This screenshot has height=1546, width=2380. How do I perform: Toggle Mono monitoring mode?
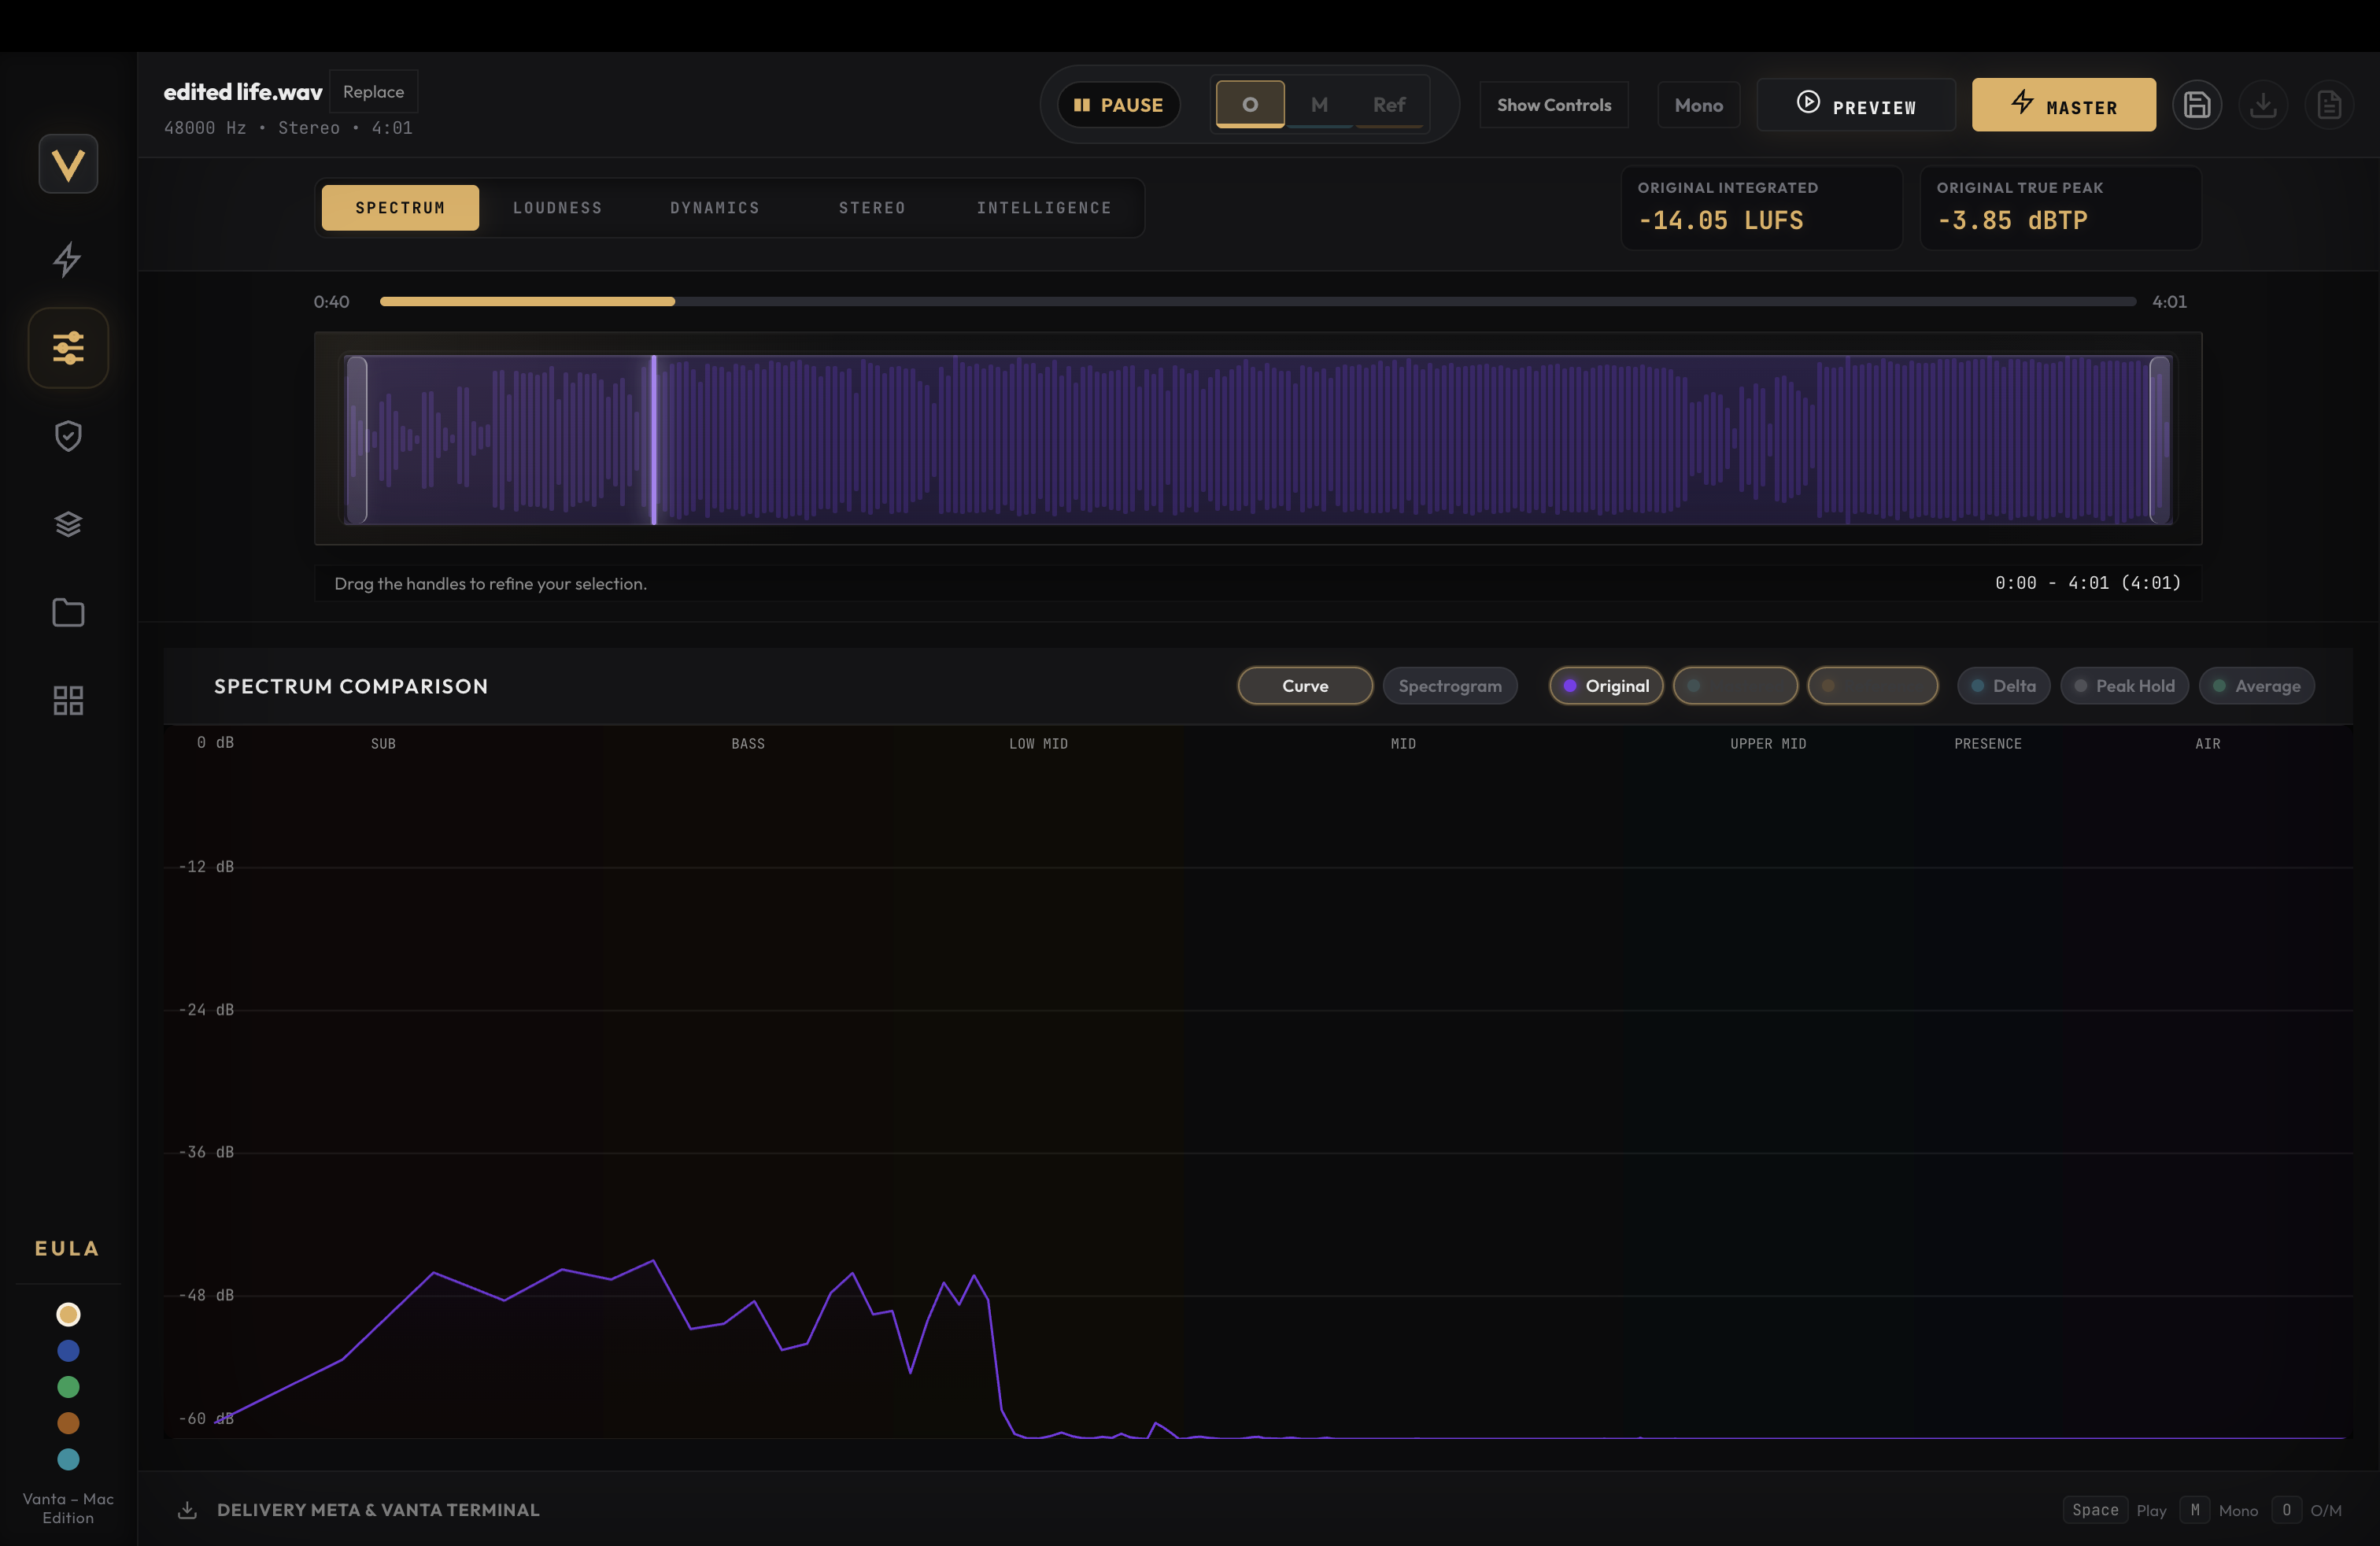point(1699,104)
